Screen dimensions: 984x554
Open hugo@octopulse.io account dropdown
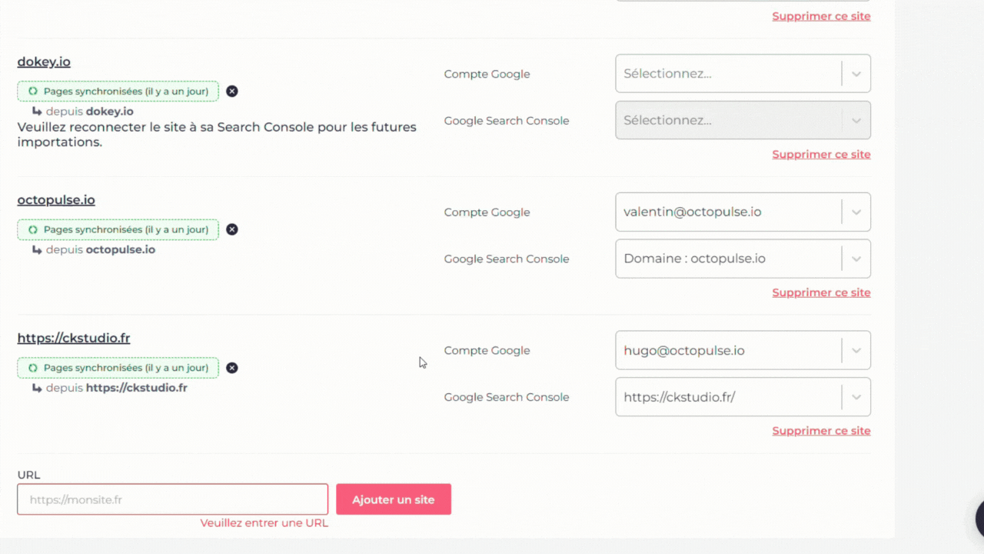coord(743,350)
